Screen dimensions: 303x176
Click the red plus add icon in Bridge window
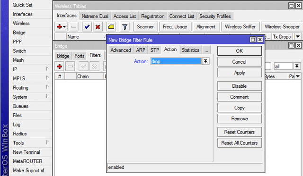60,67
